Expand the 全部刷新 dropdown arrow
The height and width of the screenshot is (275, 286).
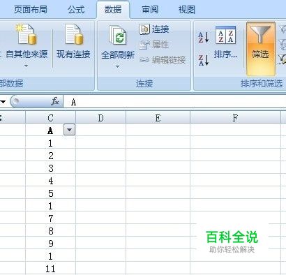click(x=118, y=67)
